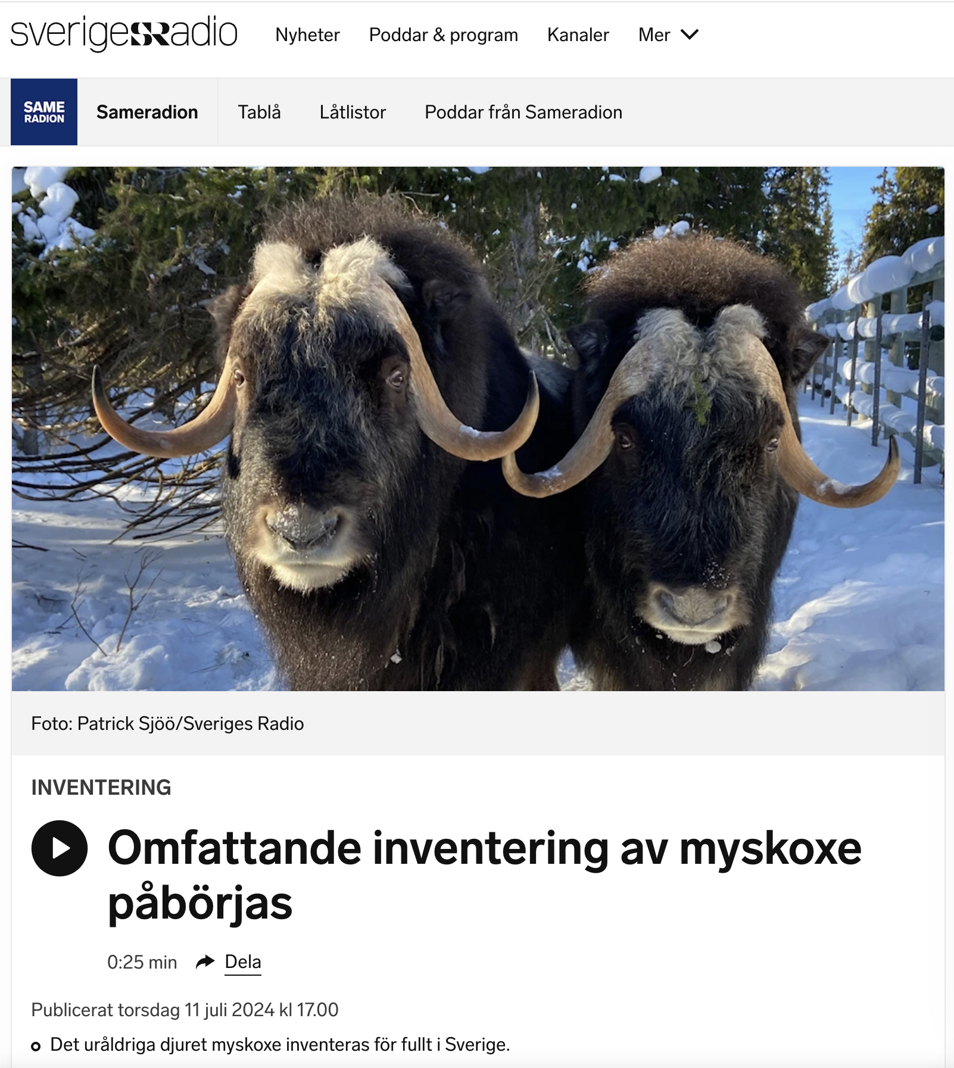954x1068 pixels.
Task: Click the share arrow icon
Action: (x=205, y=961)
